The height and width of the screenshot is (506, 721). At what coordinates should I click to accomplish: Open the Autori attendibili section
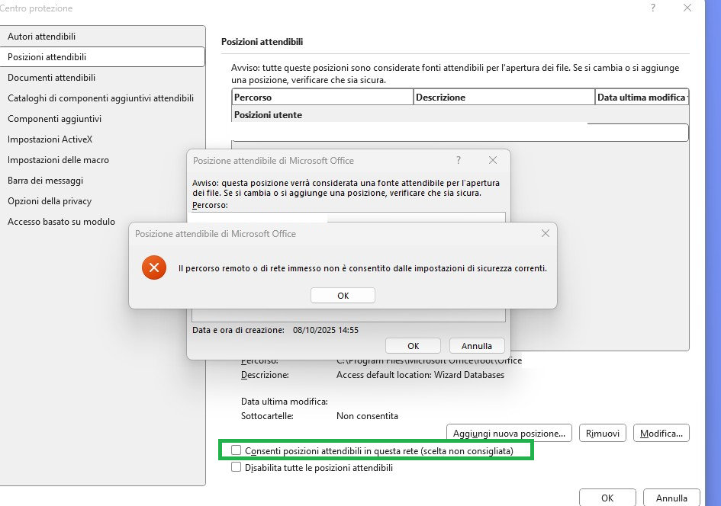(x=102, y=37)
